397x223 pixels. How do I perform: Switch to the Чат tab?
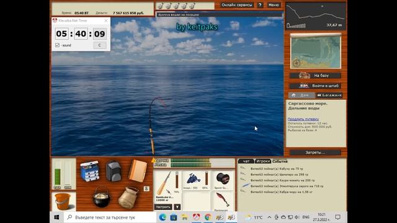tap(246, 161)
